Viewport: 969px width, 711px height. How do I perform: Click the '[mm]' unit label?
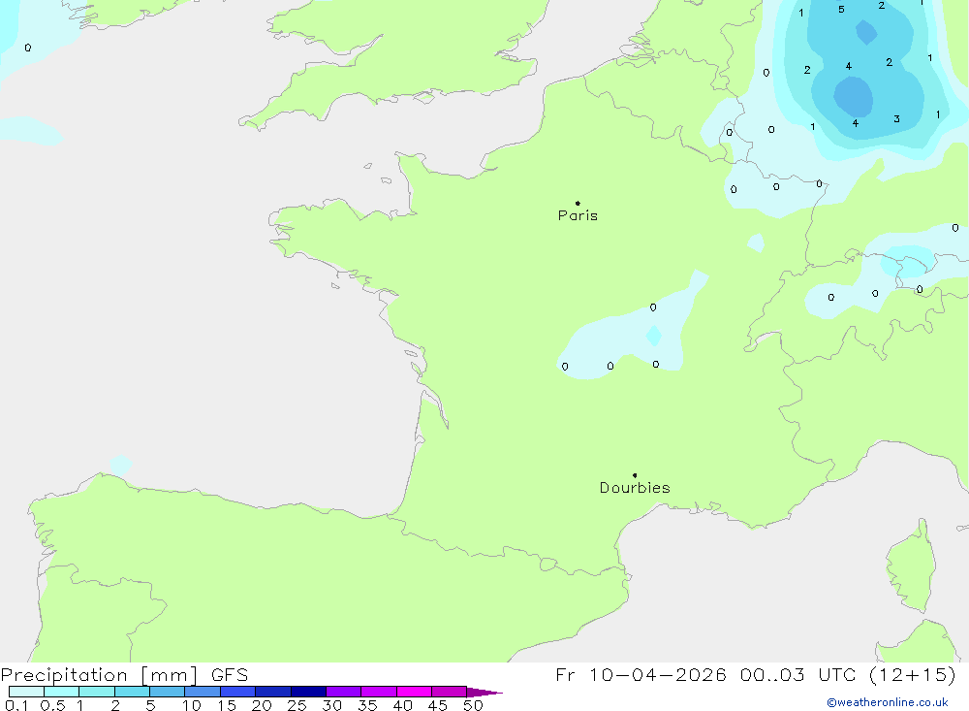tap(170, 675)
